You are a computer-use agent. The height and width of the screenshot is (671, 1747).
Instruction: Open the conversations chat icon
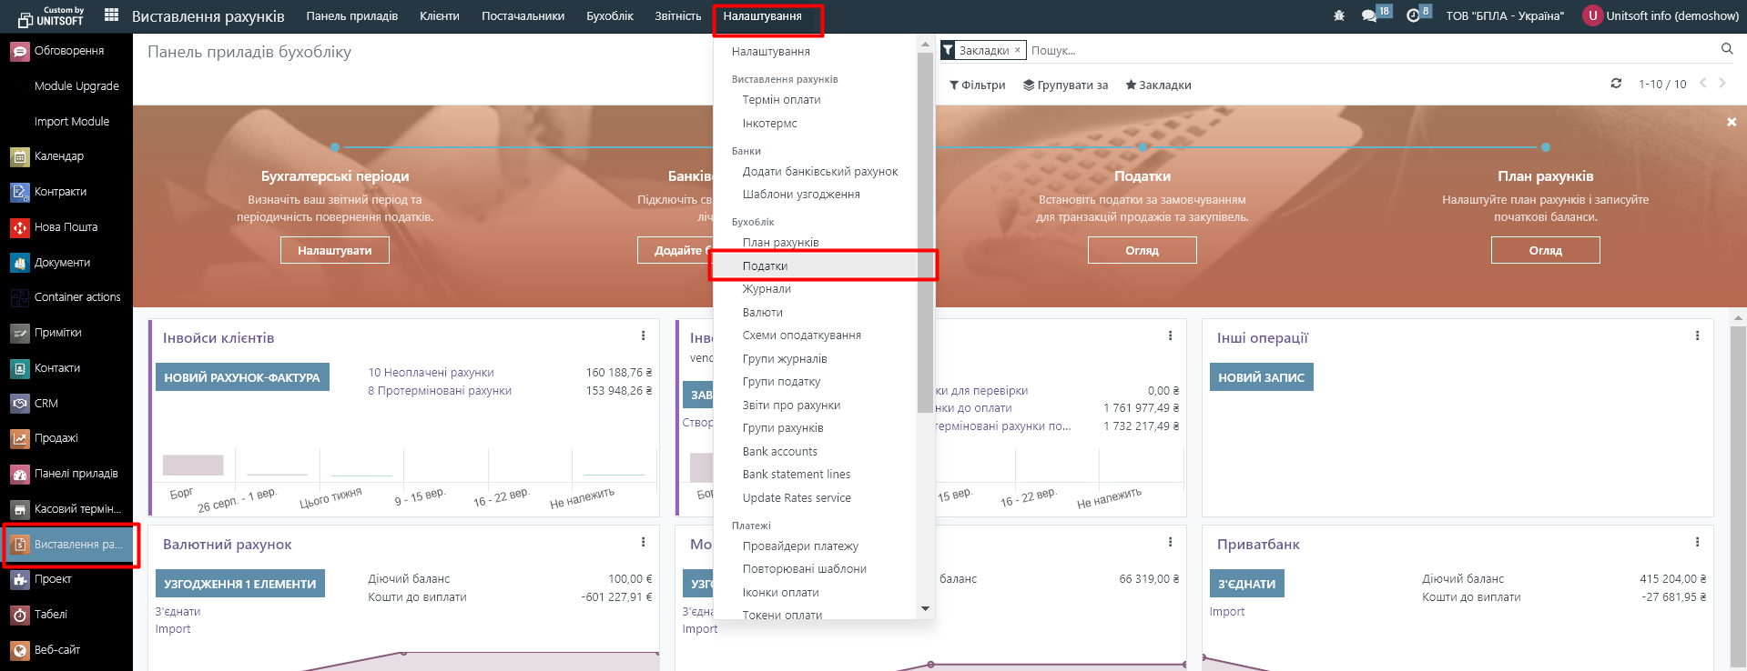pyautogui.click(x=1368, y=16)
